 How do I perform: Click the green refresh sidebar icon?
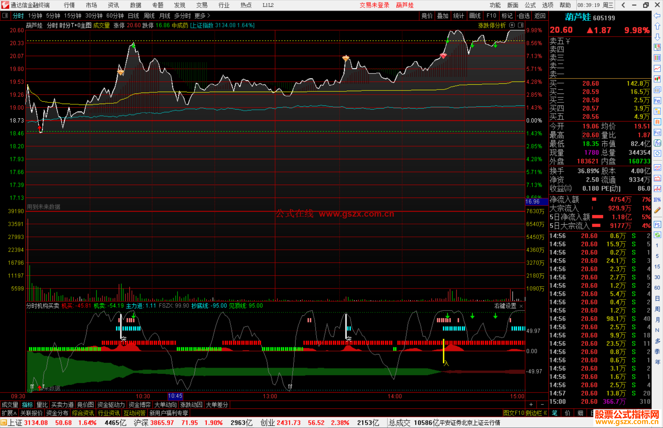pos(657,235)
